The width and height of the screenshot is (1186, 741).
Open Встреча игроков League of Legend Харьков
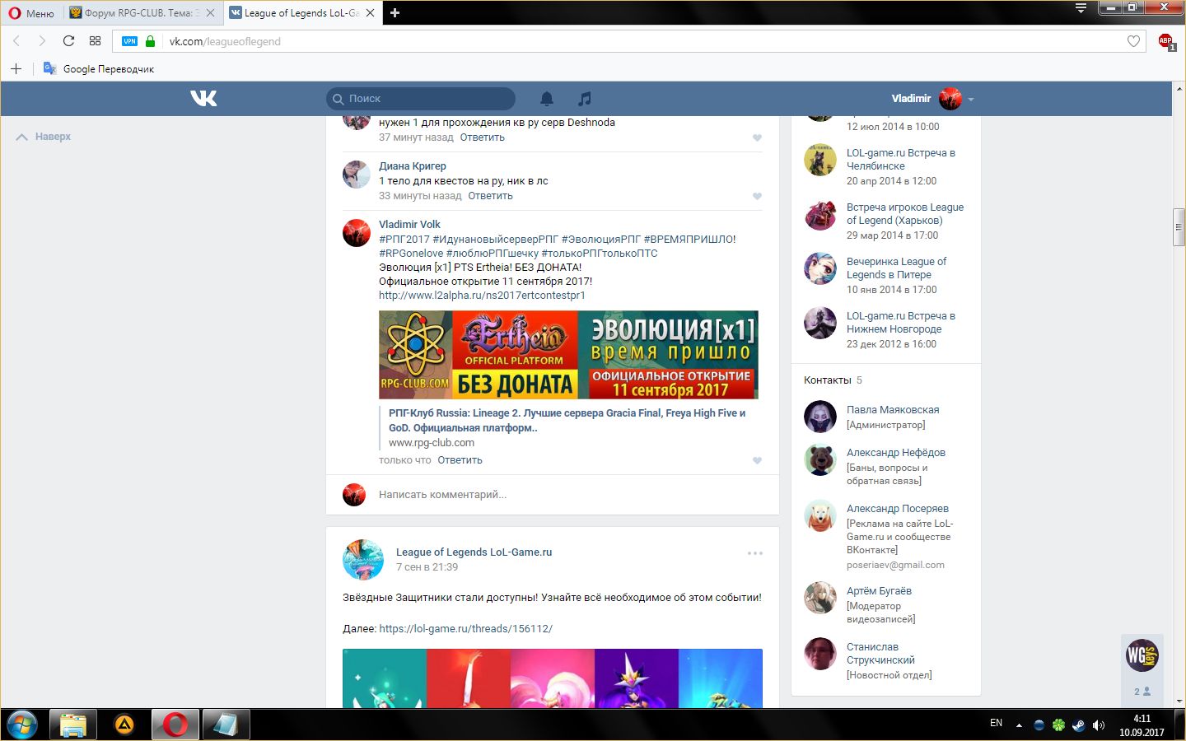click(x=905, y=213)
